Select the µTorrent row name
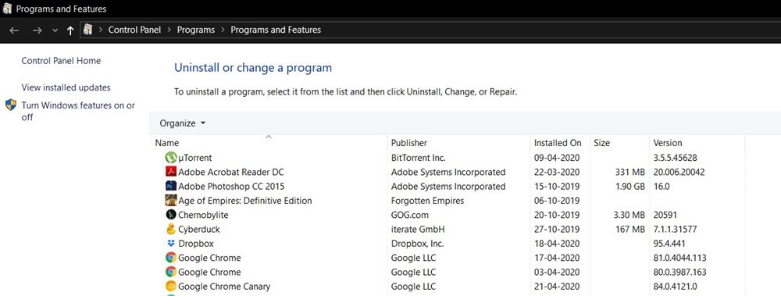This screenshot has height=296, width=781. coord(194,158)
